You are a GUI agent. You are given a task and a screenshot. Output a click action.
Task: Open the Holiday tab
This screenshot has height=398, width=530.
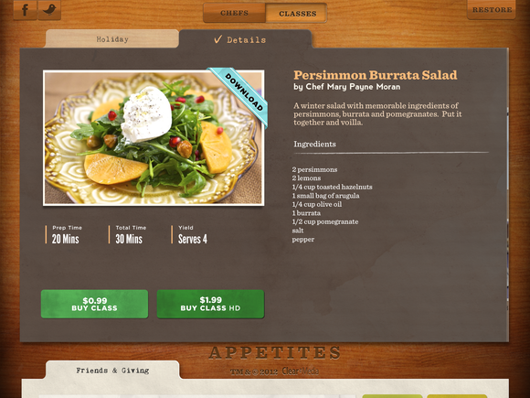tap(111, 39)
